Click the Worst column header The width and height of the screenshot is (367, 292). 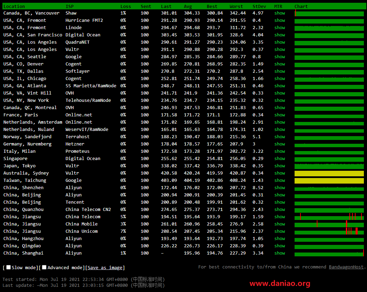(x=236, y=6)
